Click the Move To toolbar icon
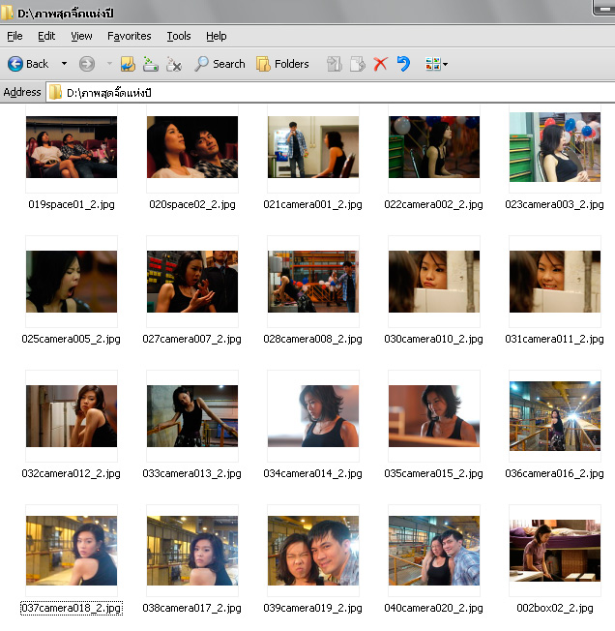Viewport: 615px width, 631px height. tap(334, 64)
